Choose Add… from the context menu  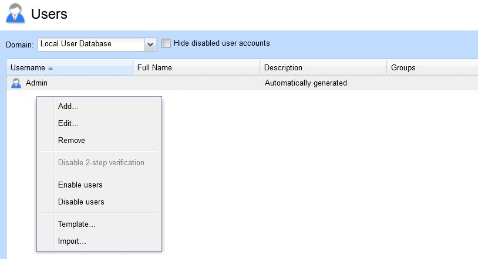click(68, 107)
